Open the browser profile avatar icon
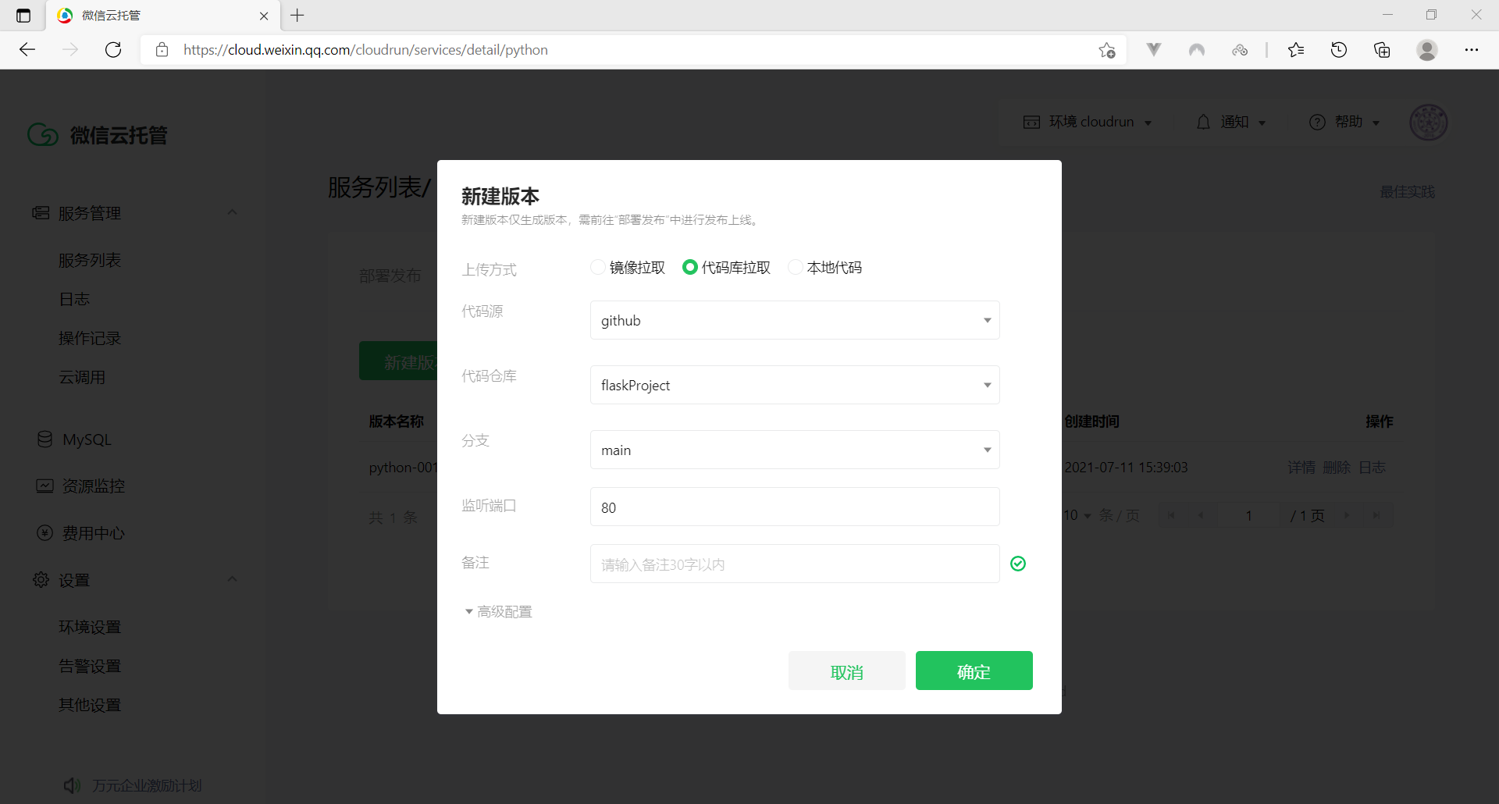Screen dimensions: 1499x804 click(x=1427, y=50)
